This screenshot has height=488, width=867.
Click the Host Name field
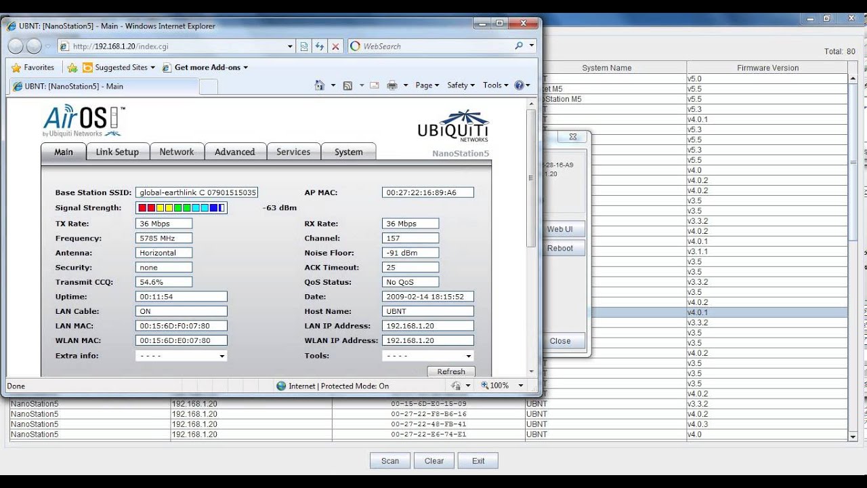[427, 312]
